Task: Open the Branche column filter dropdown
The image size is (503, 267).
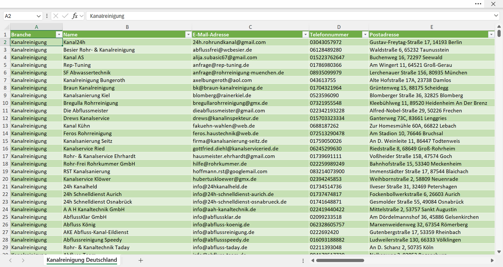Action: tap(59, 34)
